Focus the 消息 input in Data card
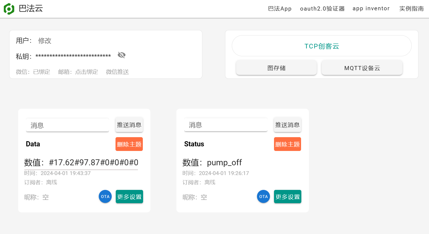 [x=67, y=125]
